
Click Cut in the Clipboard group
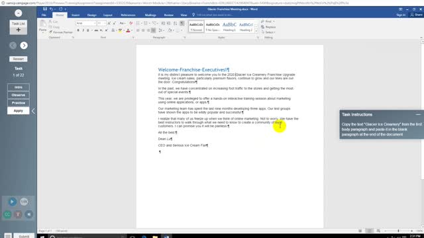pos(53,22)
